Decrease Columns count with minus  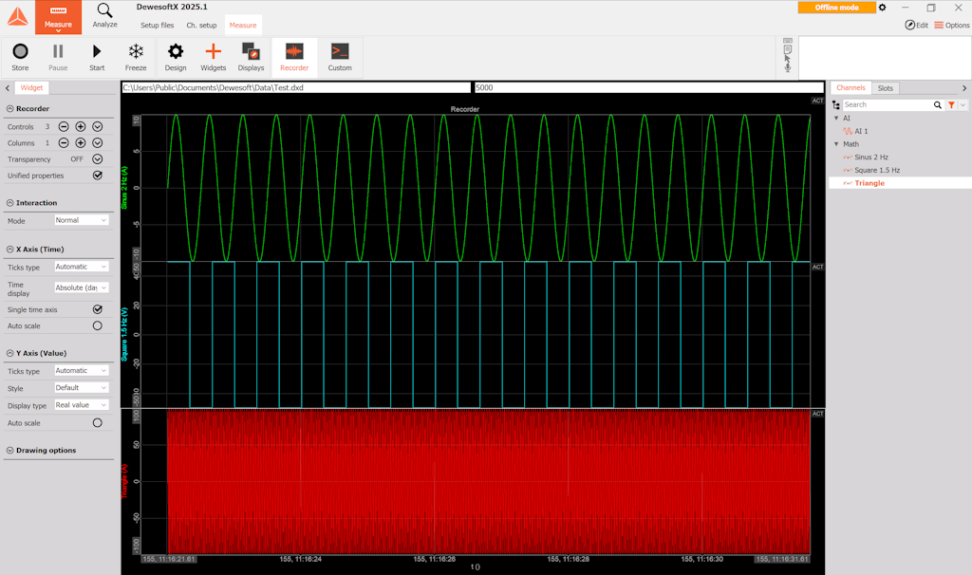point(64,142)
